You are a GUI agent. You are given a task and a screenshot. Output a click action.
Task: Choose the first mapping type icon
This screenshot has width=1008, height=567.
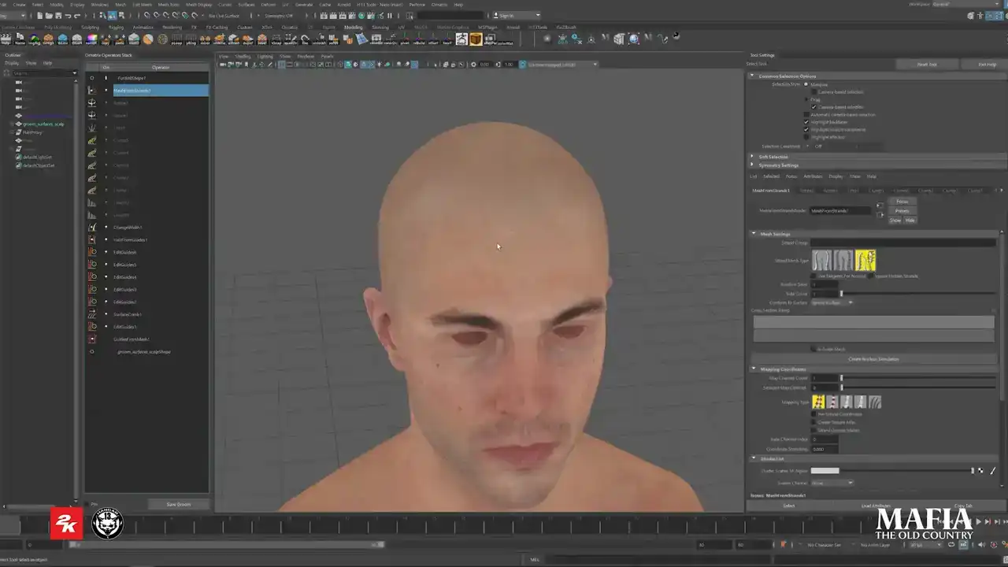point(819,402)
